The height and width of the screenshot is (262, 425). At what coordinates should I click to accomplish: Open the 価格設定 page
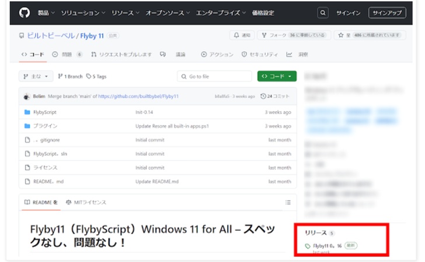click(263, 13)
